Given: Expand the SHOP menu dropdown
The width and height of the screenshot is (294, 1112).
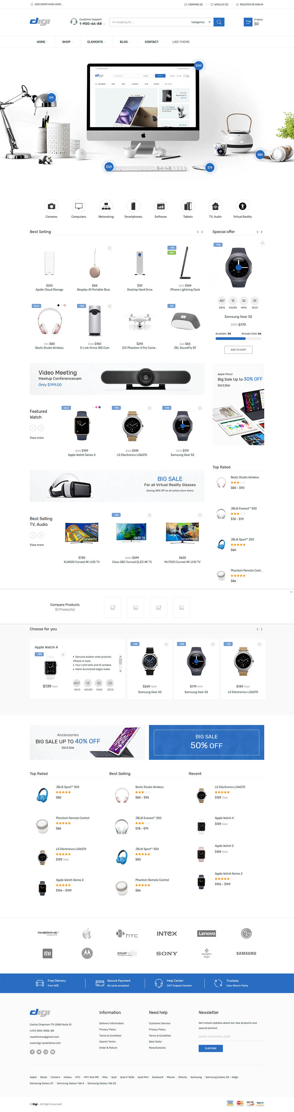Looking at the screenshot, I should pyautogui.click(x=67, y=42).
